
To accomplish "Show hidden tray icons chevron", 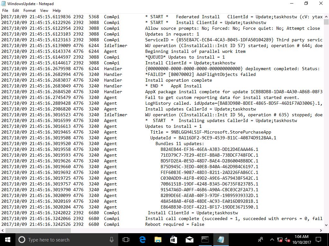I will pyautogui.click(x=272, y=240).
